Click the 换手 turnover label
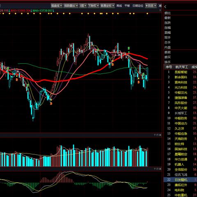 [167, 62]
